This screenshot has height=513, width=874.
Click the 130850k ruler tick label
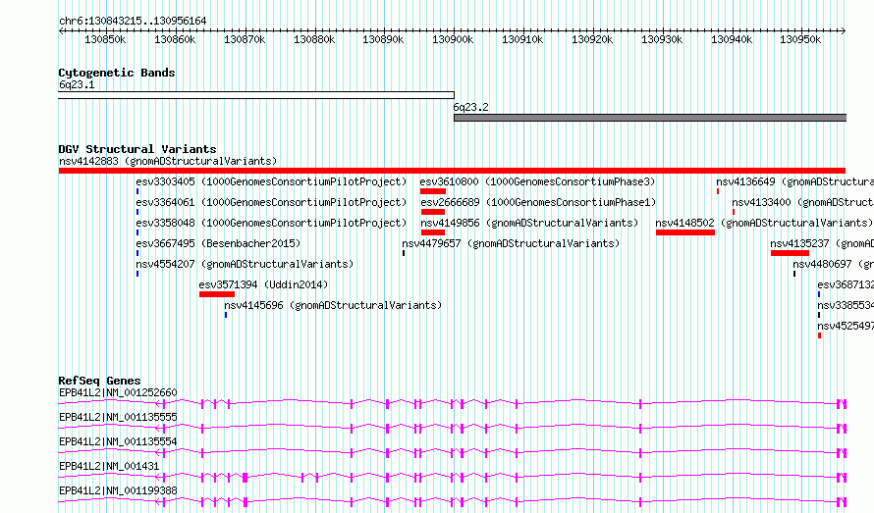coord(105,39)
